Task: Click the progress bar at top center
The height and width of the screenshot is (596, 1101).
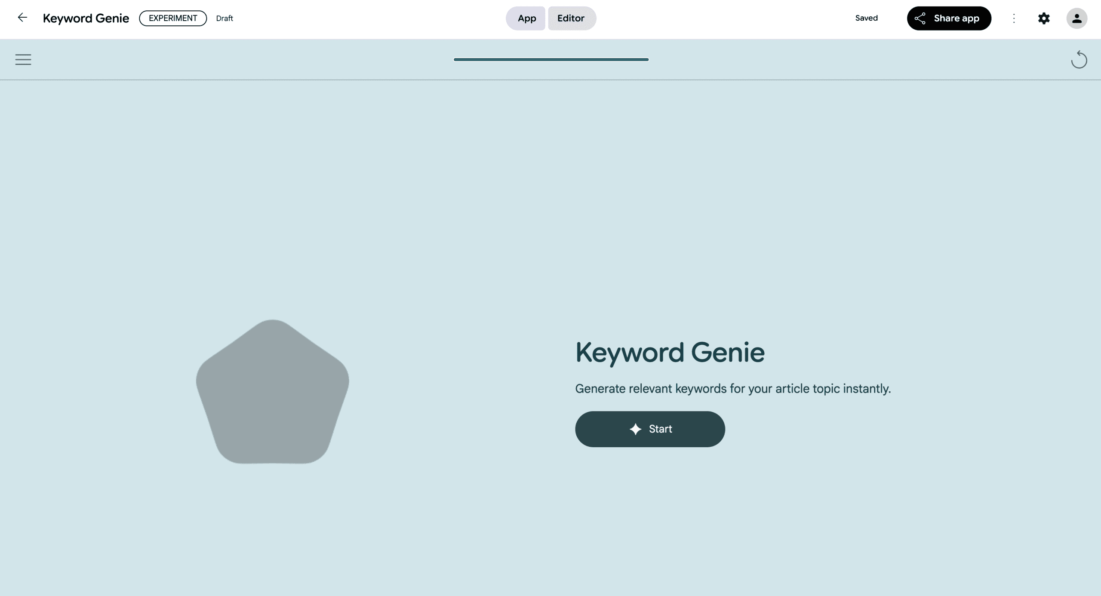Action: [x=551, y=59]
